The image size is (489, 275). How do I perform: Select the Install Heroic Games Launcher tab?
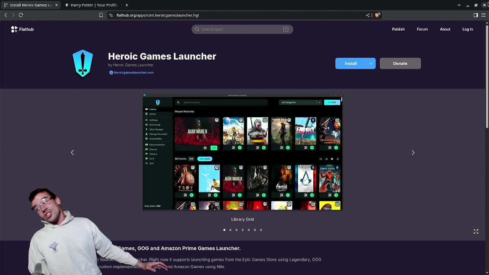(x=31, y=5)
